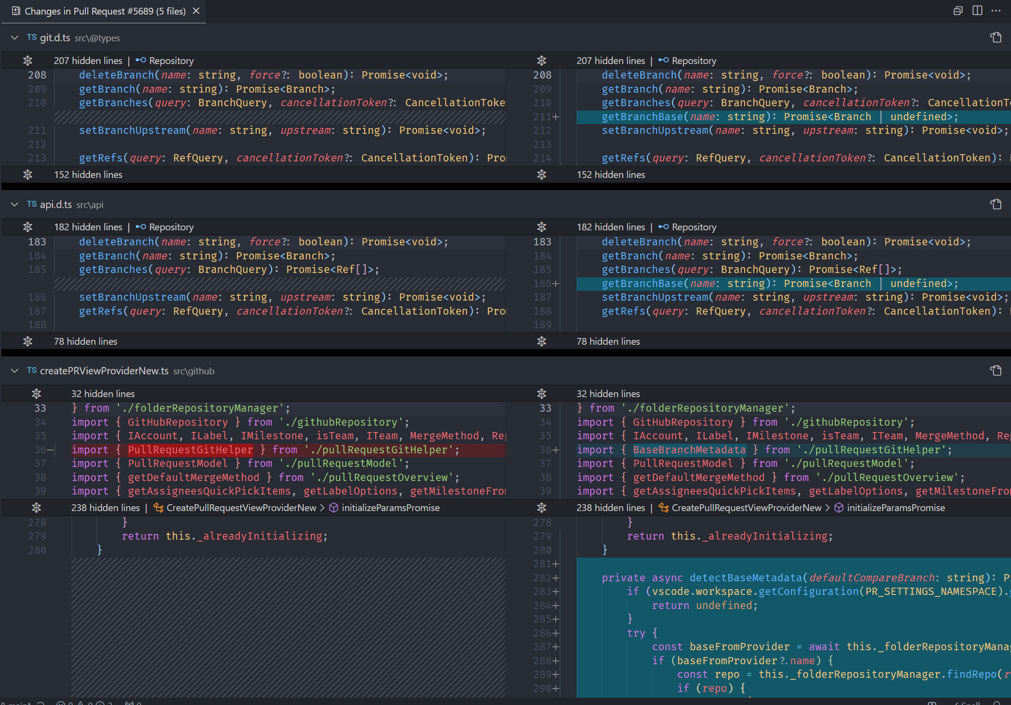Click added getBranchBase line in api.d.ts
1011x705 pixels.
[x=794, y=284]
